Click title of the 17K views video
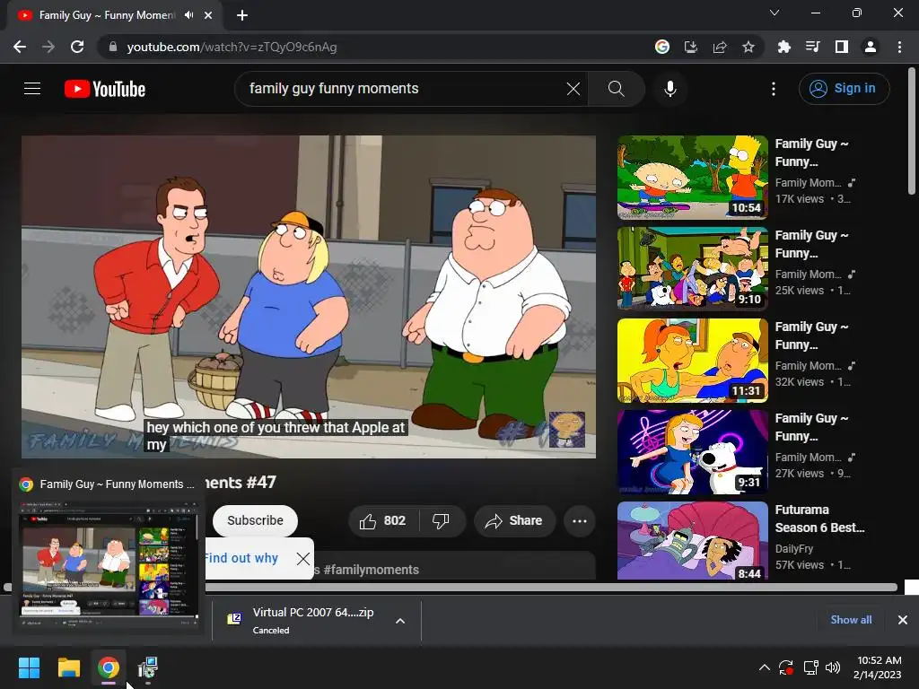Screen dimensions: 919x689 (x=811, y=153)
